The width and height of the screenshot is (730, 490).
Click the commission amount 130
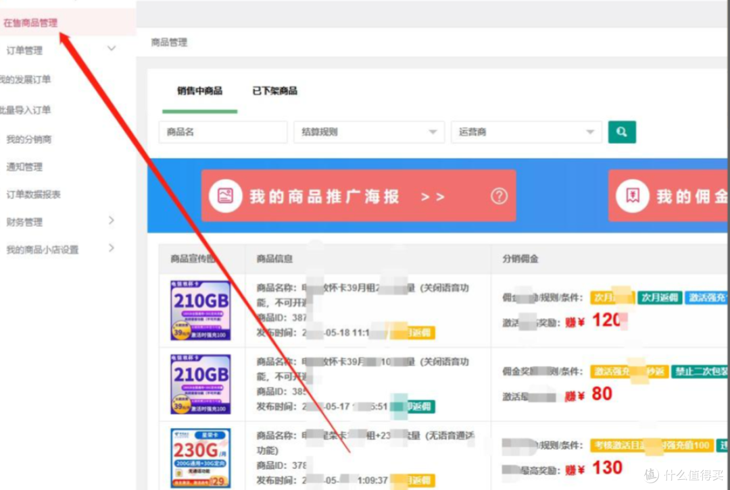pyautogui.click(x=607, y=468)
